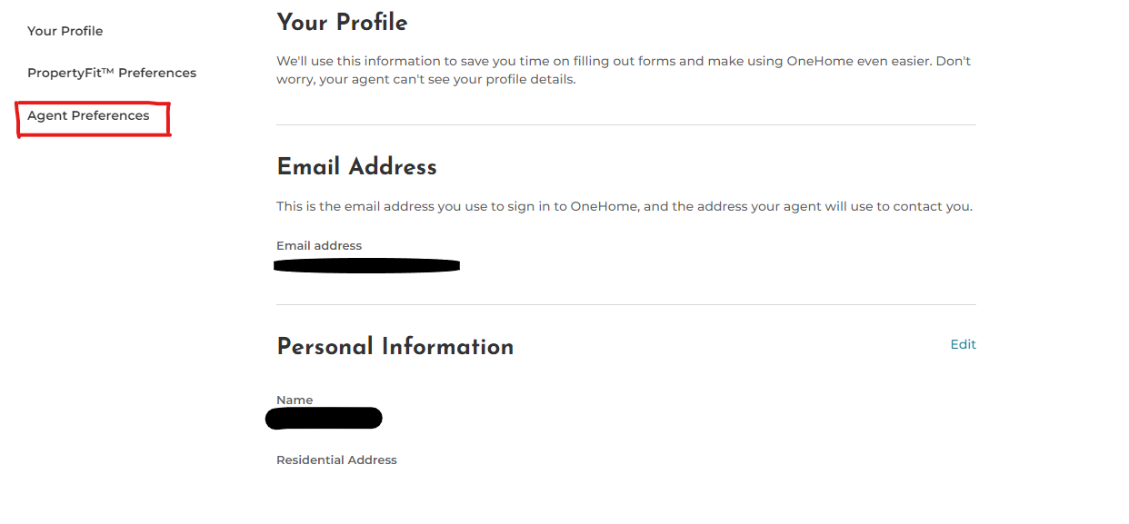Screen dimensions: 1129x524
Task: Click the Name field label
Action: 295,400
